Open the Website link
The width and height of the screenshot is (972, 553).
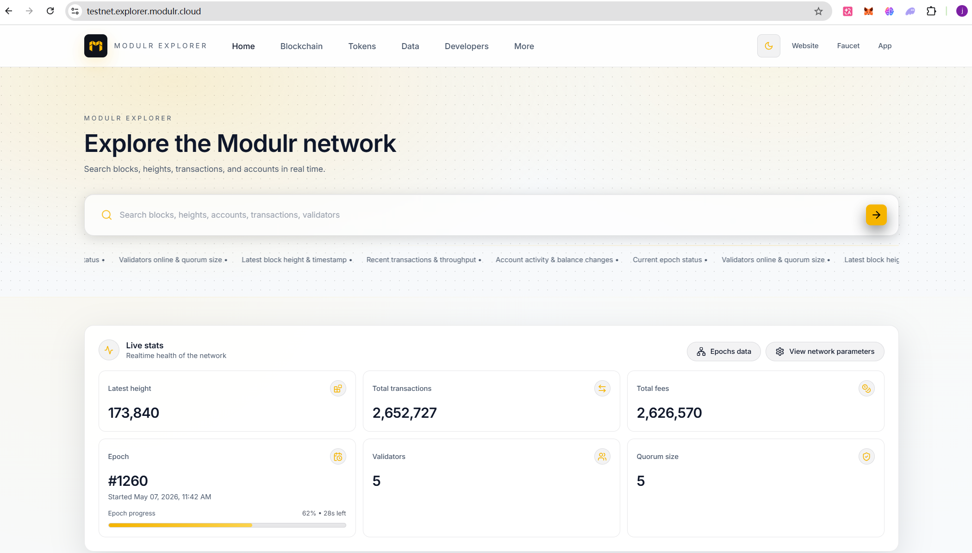pos(805,46)
